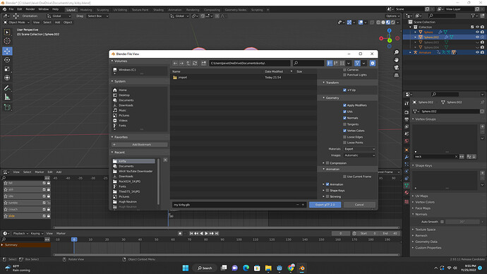
Task: Click the Windows Start button
Action: point(186,268)
